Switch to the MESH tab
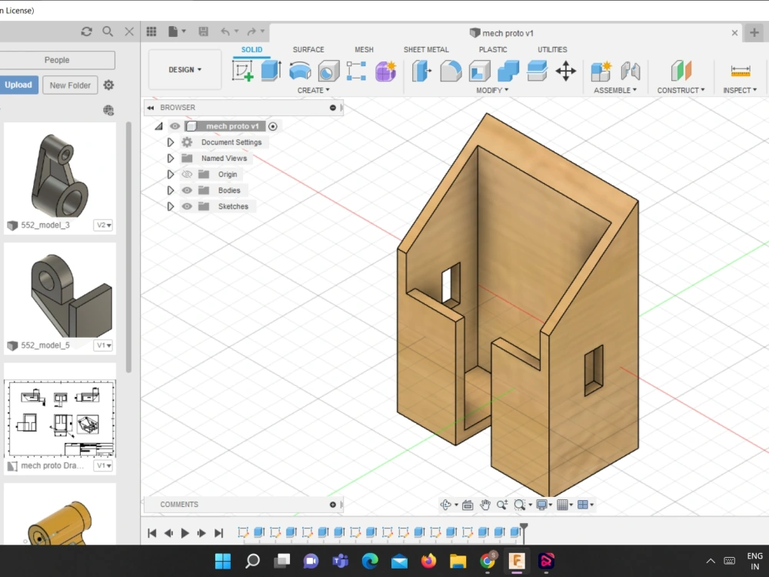 pos(364,49)
